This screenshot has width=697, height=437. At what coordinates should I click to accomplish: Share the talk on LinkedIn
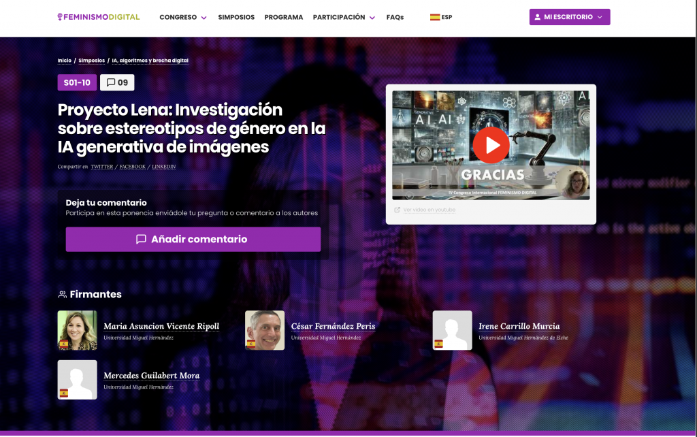click(163, 167)
